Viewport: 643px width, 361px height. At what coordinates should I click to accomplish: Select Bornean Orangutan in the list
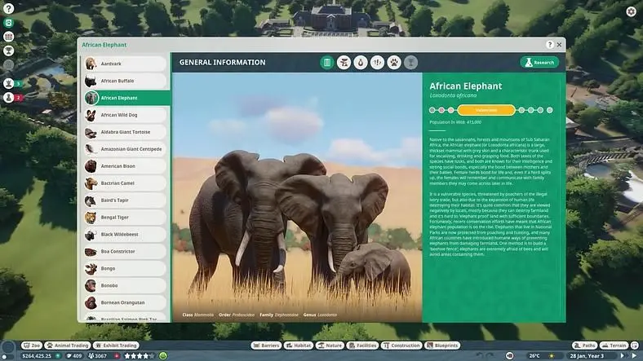(126, 302)
